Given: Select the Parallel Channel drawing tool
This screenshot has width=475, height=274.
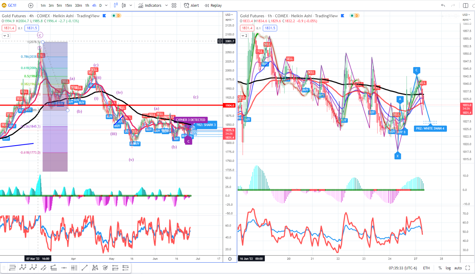Looking at the screenshot, I should point(44,268).
